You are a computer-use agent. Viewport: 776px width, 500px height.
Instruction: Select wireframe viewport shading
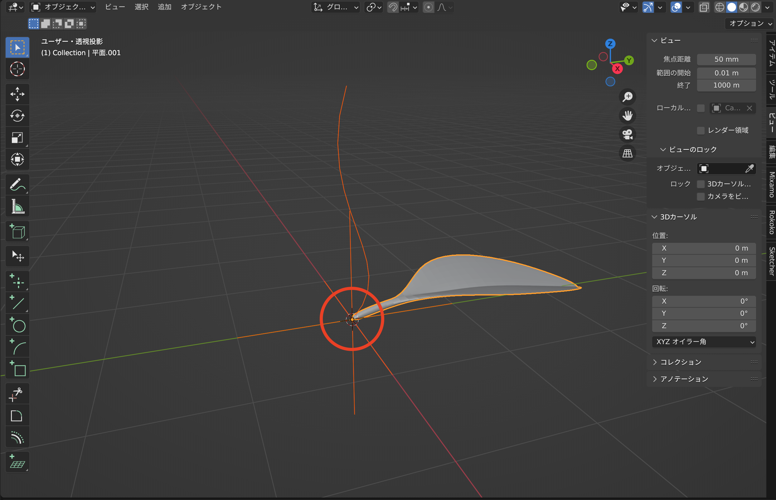pyautogui.click(x=719, y=7)
